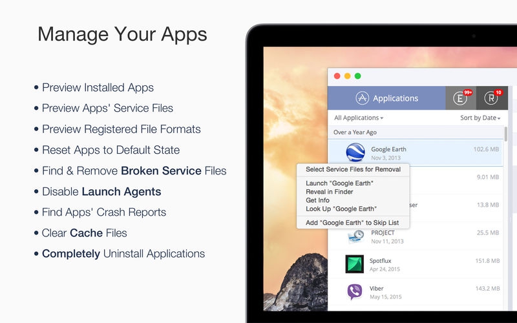Click the red close window button

(x=337, y=76)
